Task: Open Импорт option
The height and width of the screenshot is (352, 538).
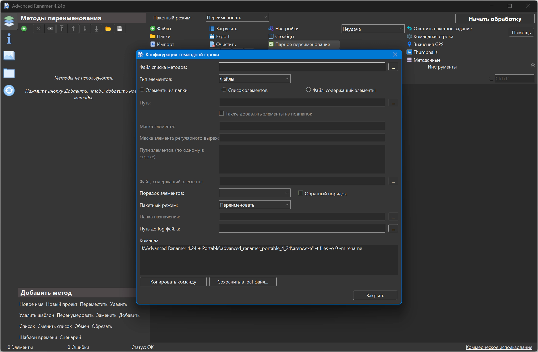Action: pos(162,44)
